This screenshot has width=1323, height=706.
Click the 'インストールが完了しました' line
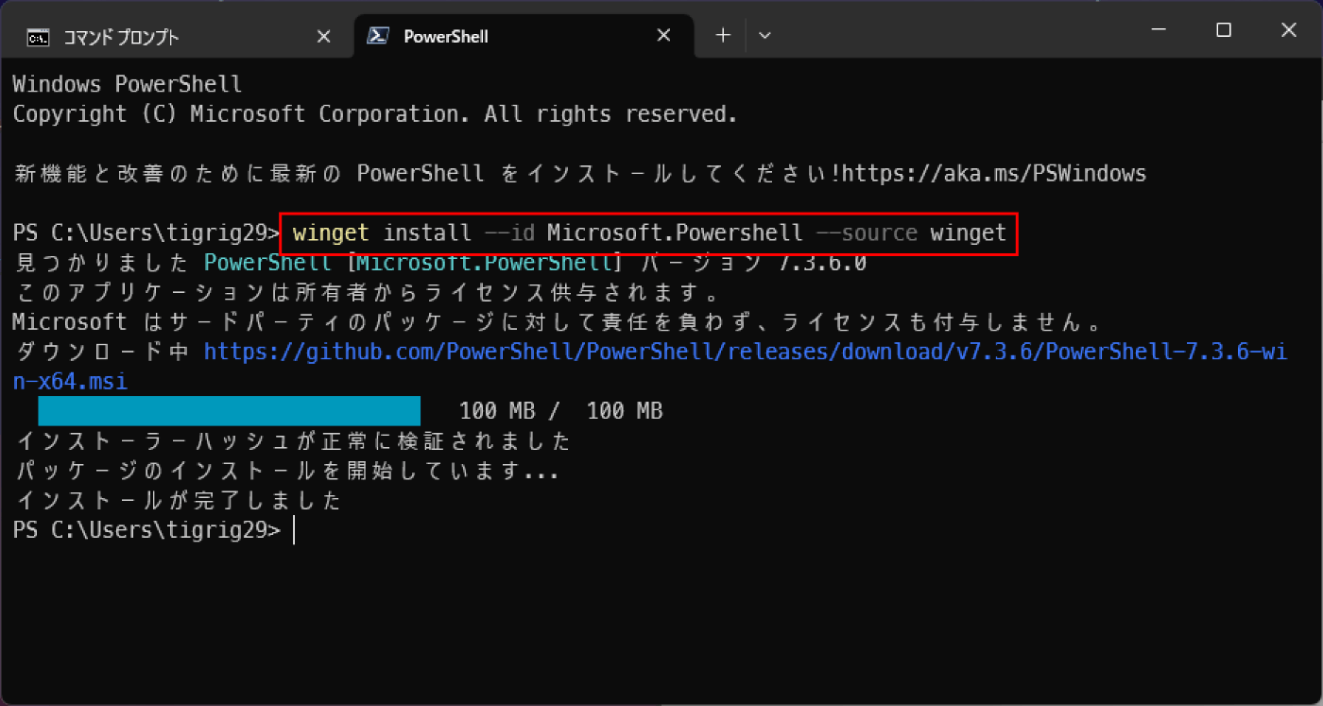pos(178,500)
